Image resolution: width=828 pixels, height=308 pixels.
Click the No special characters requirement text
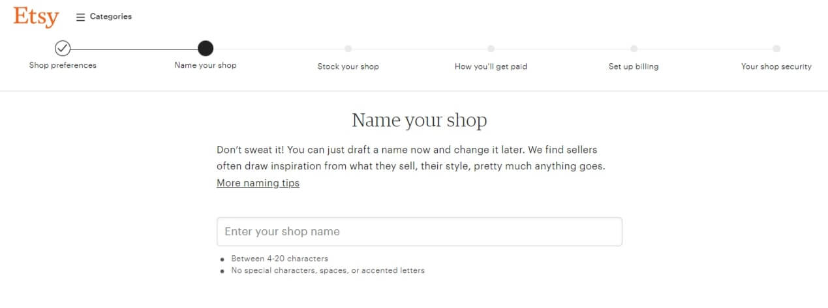point(328,270)
